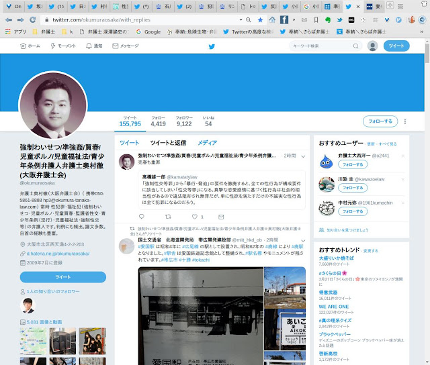Screen dimensions: 430x365
Task: Click 知り合いを見つけましょう link
Action: coord(347,230)
